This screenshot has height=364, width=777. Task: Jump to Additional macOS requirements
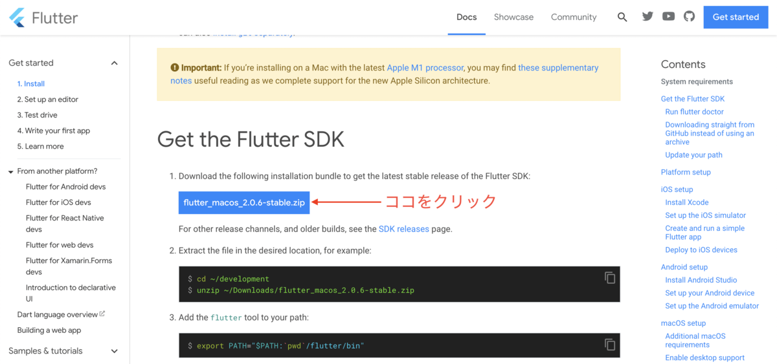695,340
